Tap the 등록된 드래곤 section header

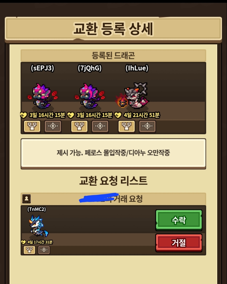(x=113, y=55)
